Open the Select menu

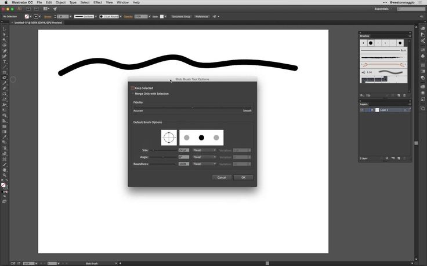tap(85, 2)
